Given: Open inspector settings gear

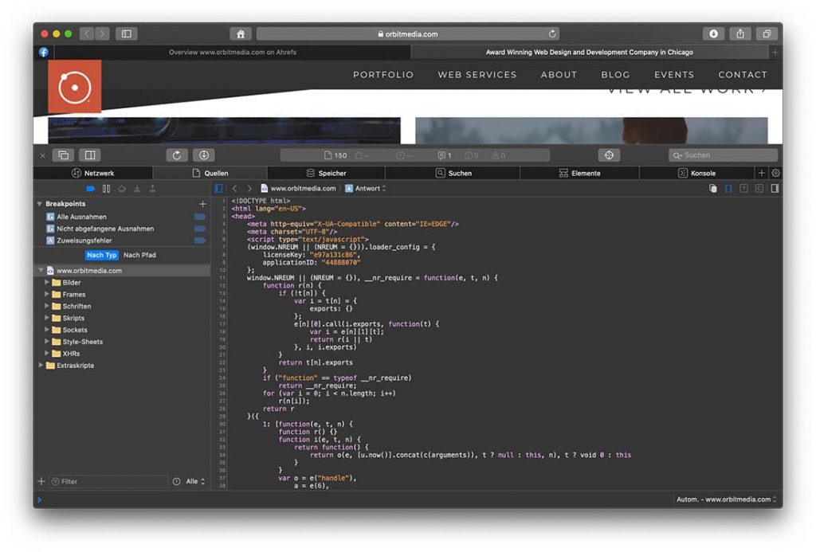Looking at the screenshot, I should tap(775, 174).
